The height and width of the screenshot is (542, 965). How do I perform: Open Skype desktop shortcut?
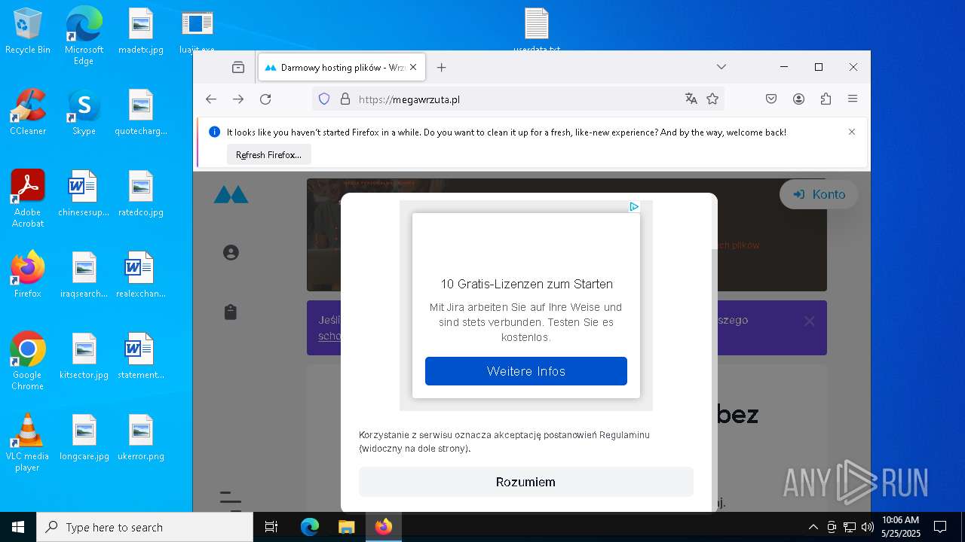(x=84, y=112)
